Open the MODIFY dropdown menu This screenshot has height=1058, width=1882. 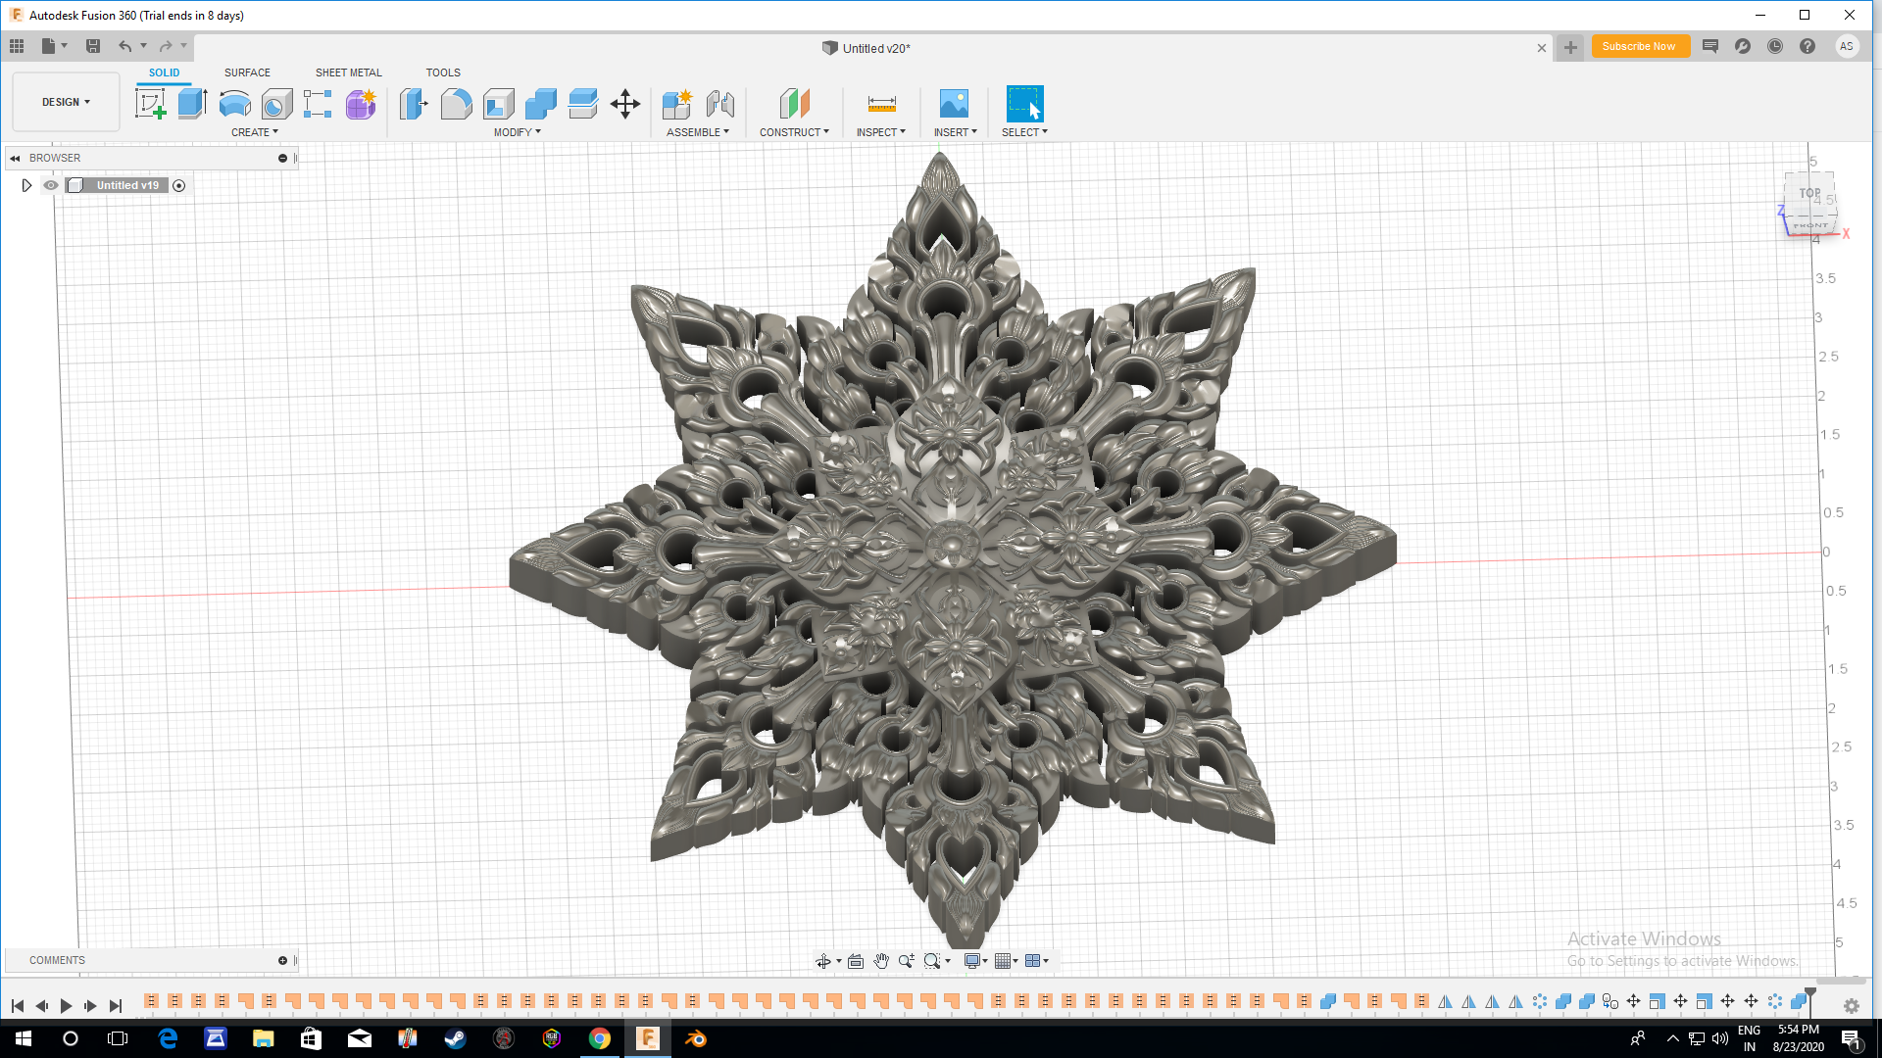pyautogui.click(x=517, y=132)
